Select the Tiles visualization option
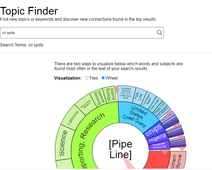212x170 pixels. pos(87,78)
